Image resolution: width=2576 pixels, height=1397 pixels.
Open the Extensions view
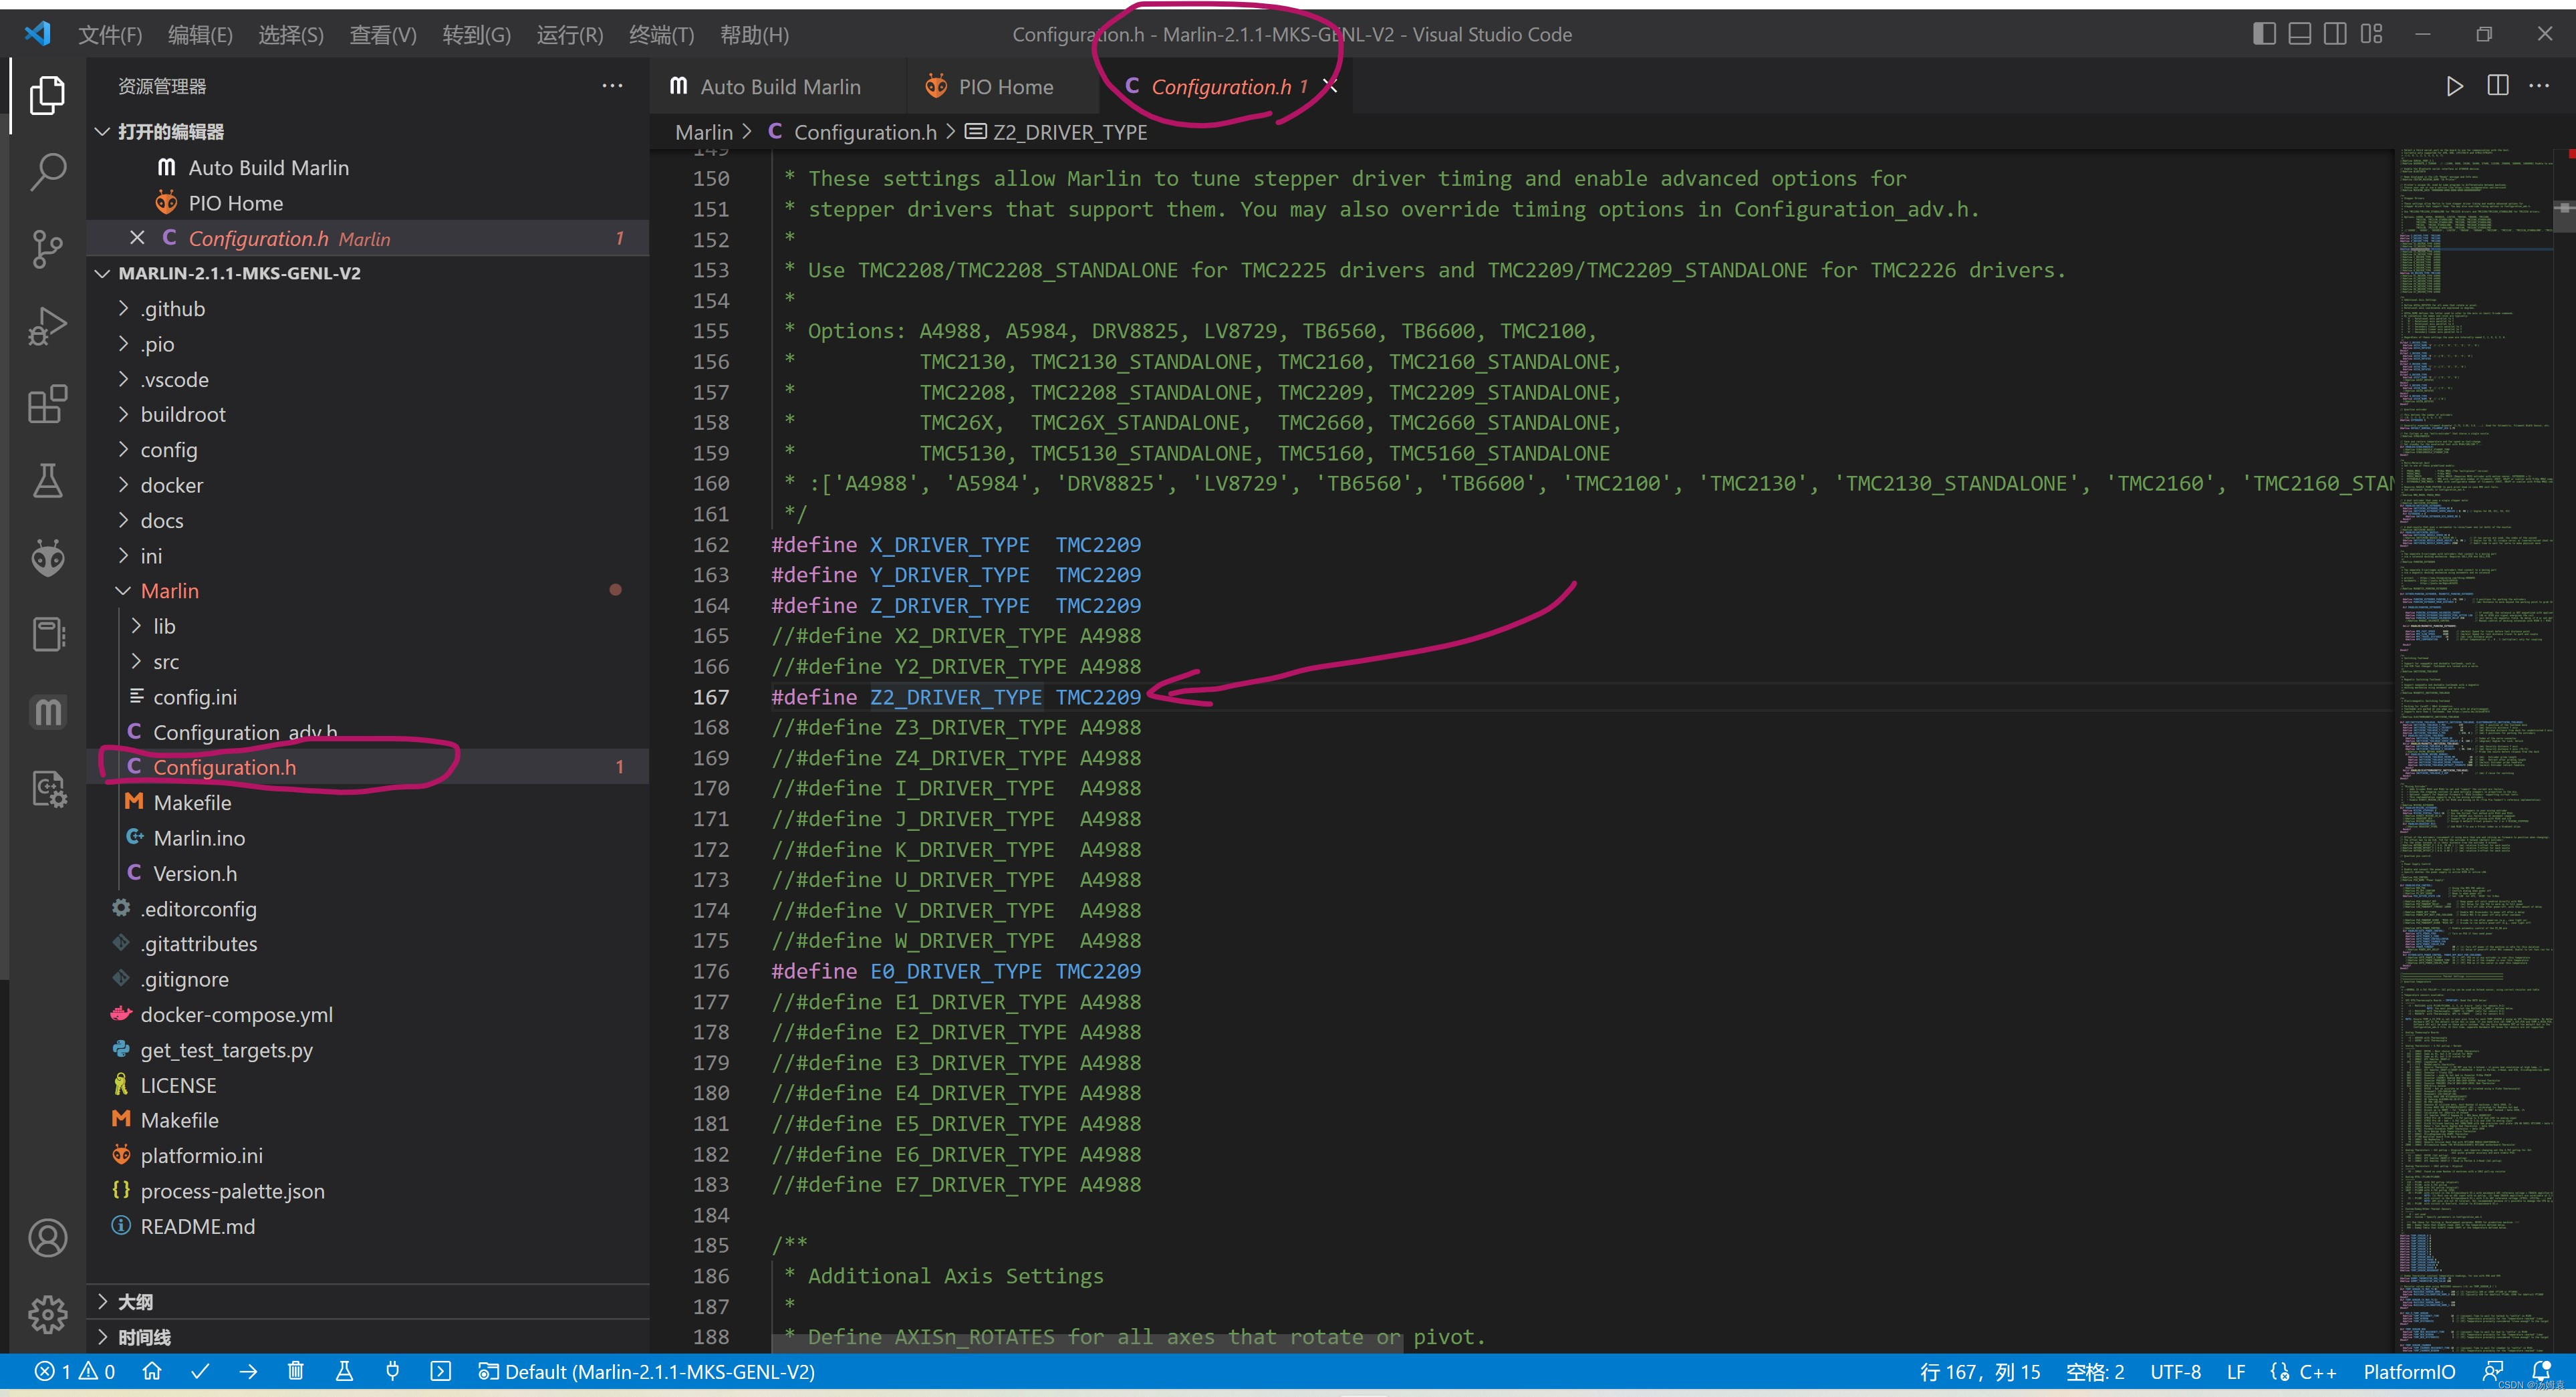[47, 404]
